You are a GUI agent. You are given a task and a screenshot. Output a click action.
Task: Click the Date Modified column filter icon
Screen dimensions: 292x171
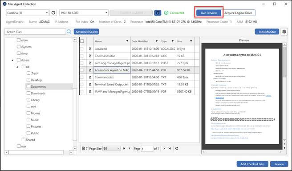(157, 41)
